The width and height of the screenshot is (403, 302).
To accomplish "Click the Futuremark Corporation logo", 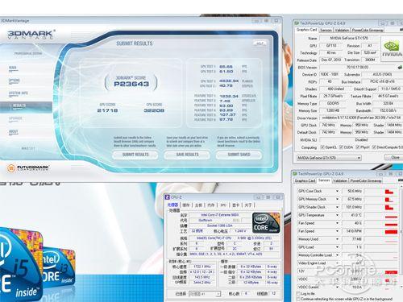I will pos(28,168).
